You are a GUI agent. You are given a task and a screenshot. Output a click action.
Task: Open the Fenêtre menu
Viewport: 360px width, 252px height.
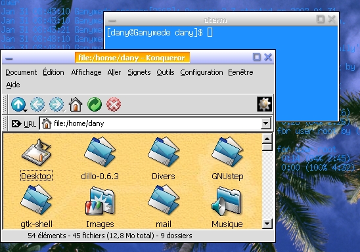tap(240, 72)
